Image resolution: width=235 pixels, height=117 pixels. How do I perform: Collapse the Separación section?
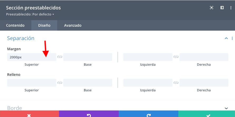[226, 38]
